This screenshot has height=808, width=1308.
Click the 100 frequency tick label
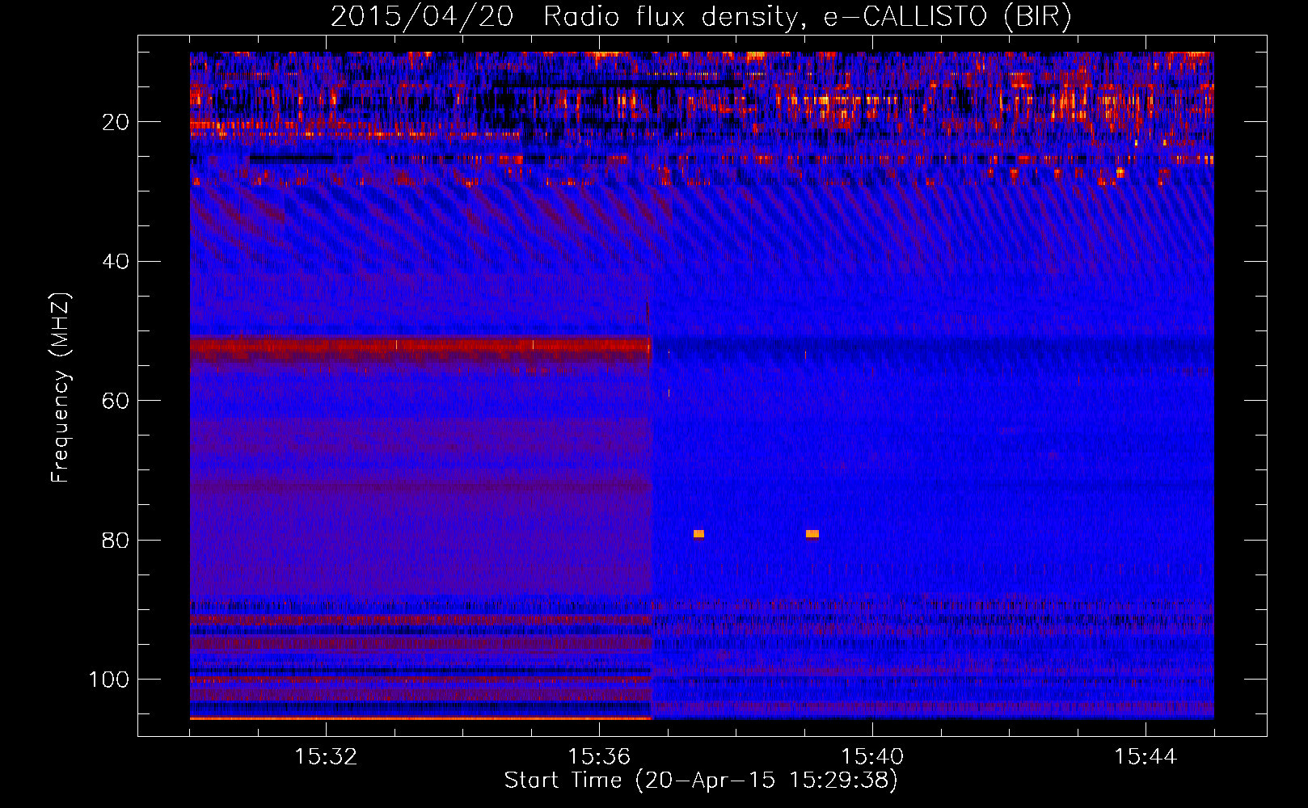point(109,680)
